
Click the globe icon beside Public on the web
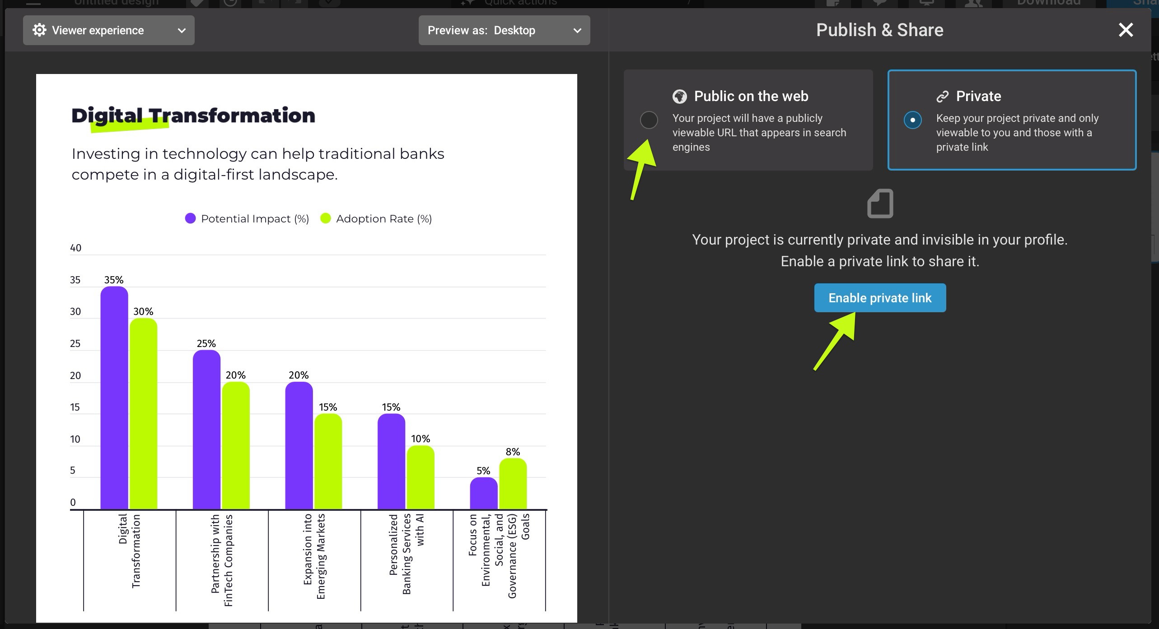pyautogui.click(x=679, y=96)
